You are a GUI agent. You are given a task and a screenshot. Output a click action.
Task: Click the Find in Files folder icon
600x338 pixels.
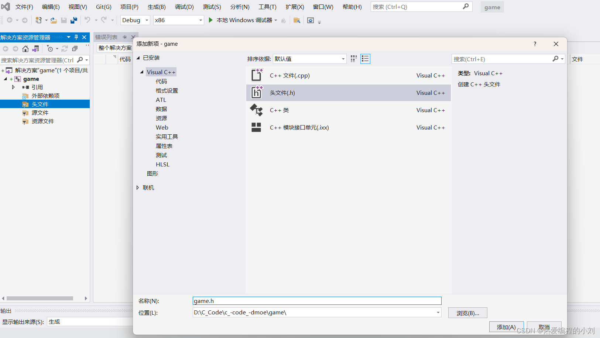click(x=296, y=20)
